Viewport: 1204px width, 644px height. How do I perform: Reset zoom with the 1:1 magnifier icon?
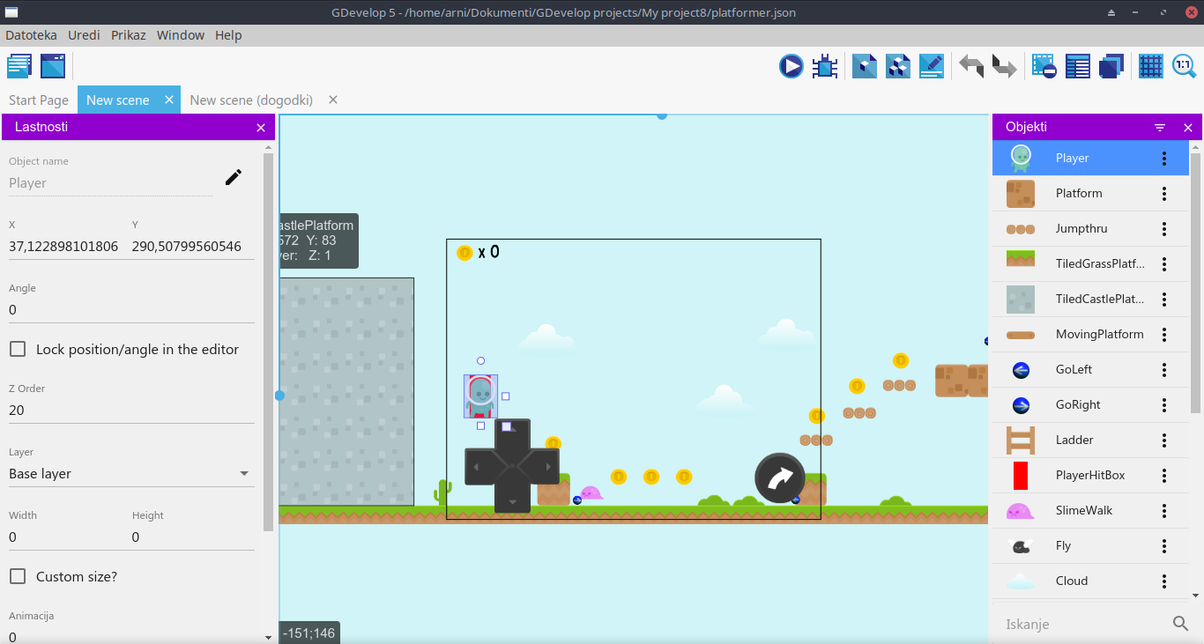[x=1183, y=67]
